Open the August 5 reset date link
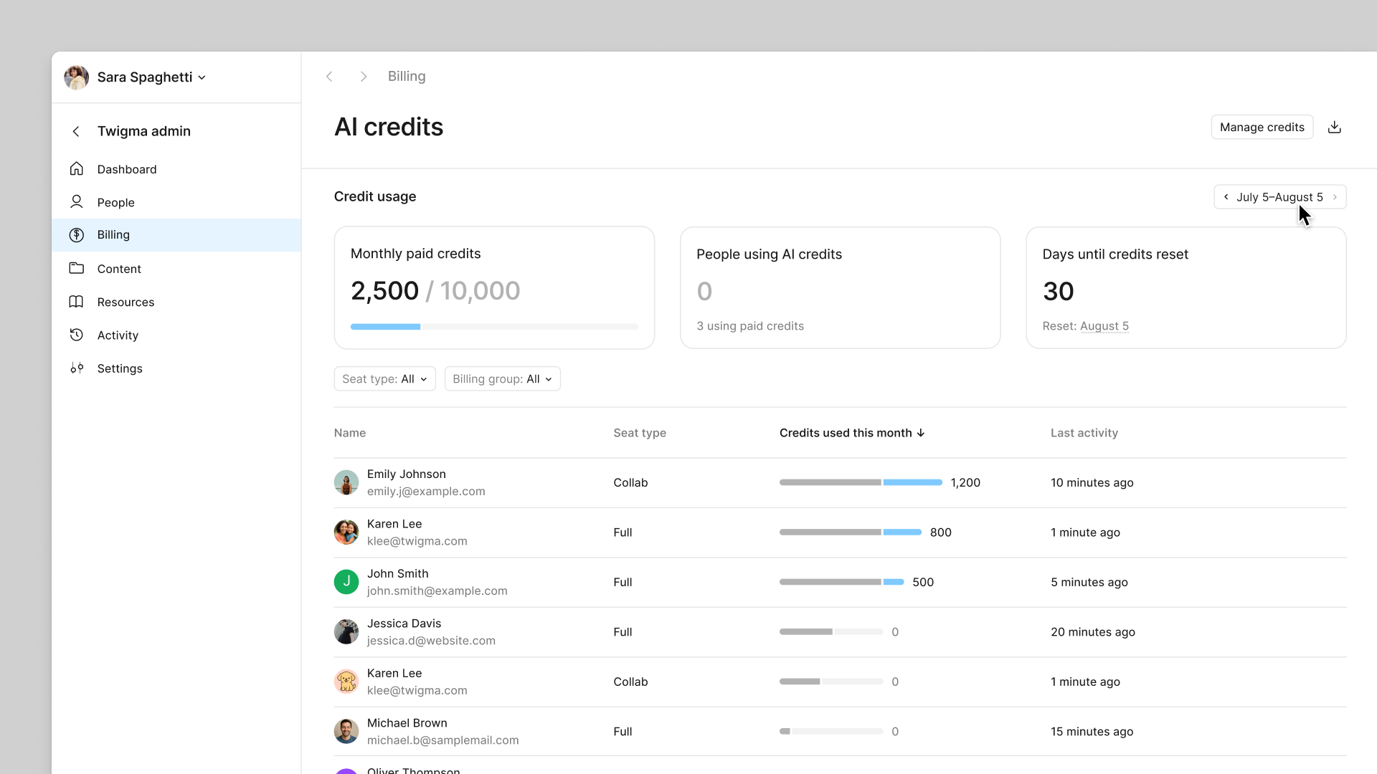The width and height of the screenshot is (1377, 774). (x=1104, y=326)
